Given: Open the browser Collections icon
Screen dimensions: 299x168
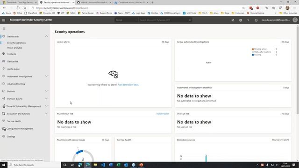Looking at the screenshot, I should point(273,8).
